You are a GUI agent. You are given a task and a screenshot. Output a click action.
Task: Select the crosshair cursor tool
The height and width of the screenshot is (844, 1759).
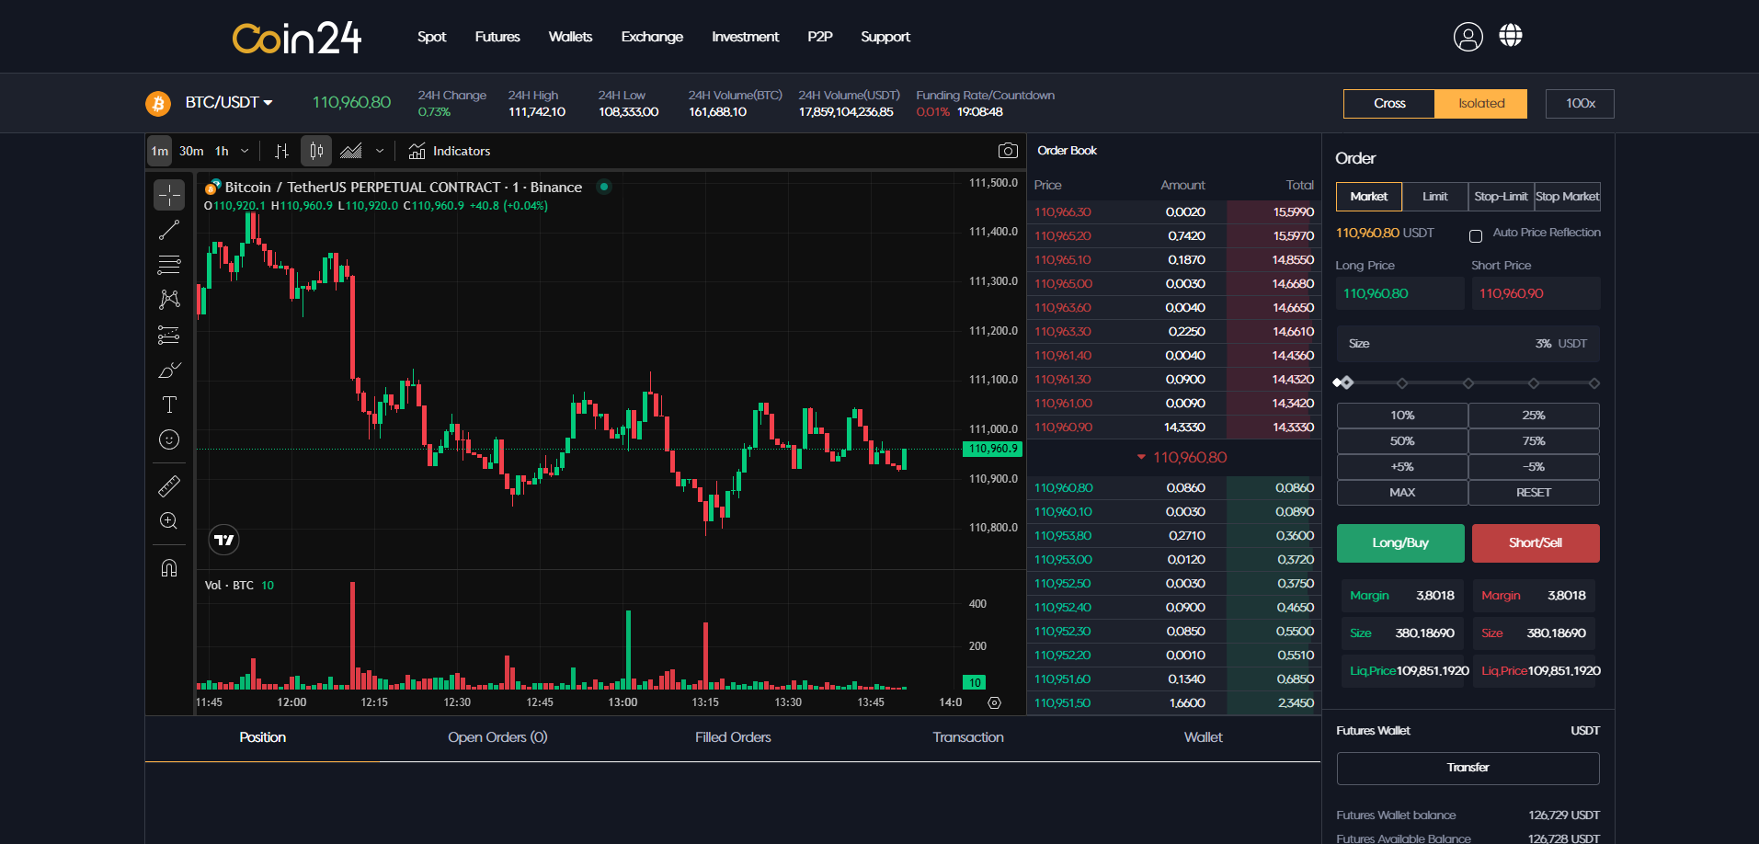tap(169, 195)
